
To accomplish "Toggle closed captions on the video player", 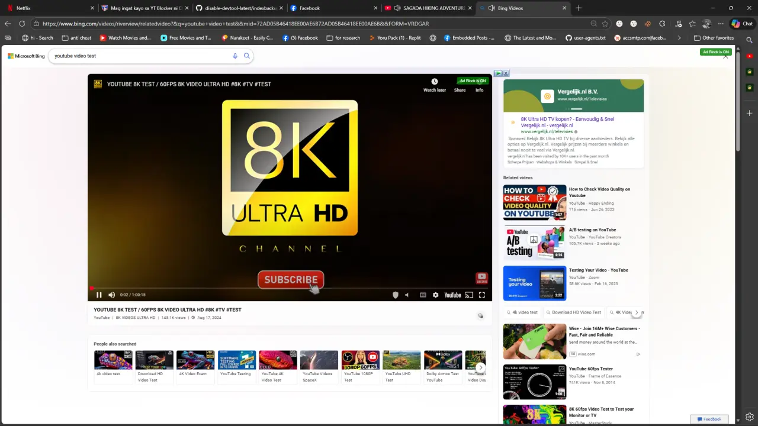I will (423, 295).
